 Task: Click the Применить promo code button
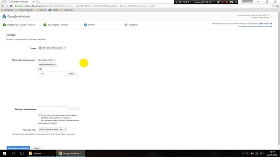click(73, 109)
